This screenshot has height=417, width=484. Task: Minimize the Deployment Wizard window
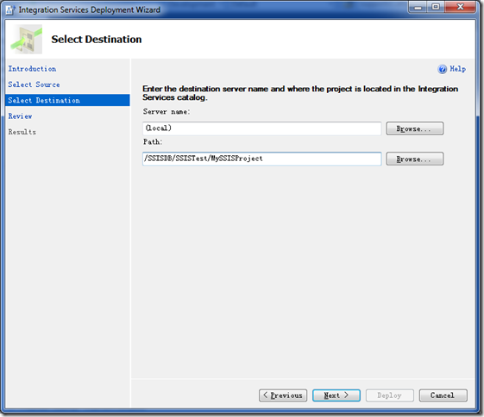[x=418, y=7]
